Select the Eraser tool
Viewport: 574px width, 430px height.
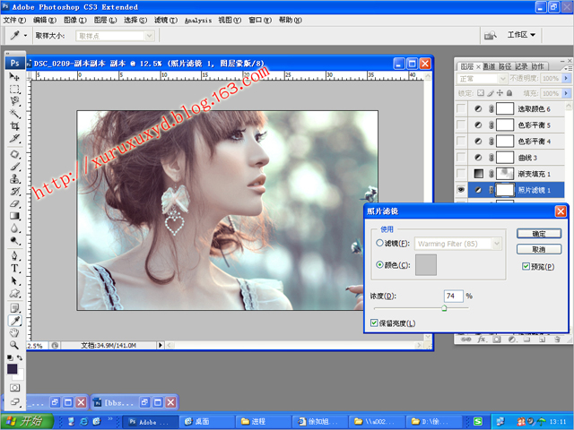tap(14, 203)
